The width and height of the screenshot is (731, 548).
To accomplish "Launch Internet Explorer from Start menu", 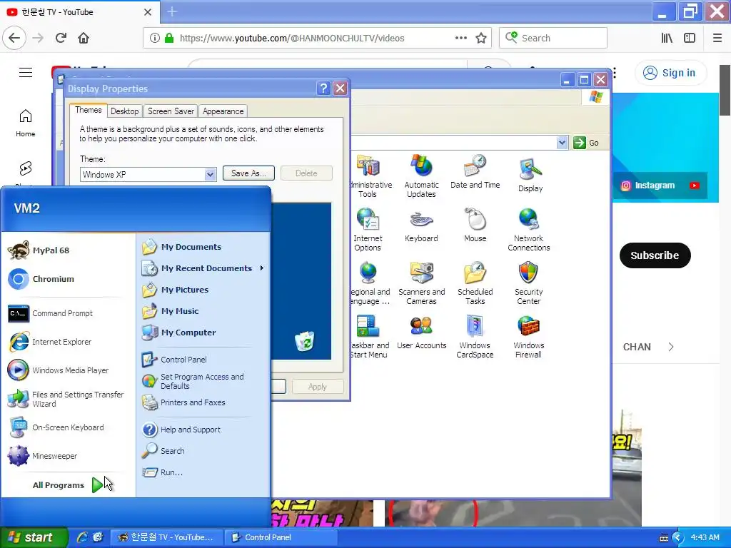I will tap(51, 342).
